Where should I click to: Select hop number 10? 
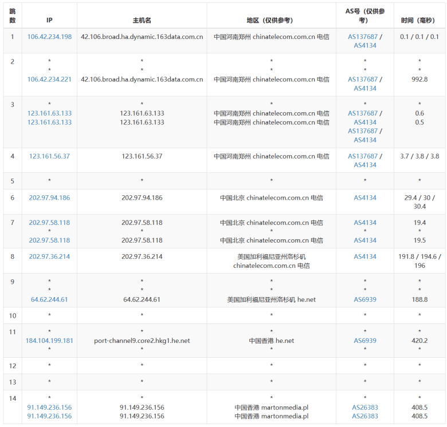[13, 316]
